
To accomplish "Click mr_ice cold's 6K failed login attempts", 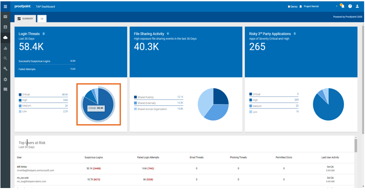I will pyautogui.click(x=148, y=180).
